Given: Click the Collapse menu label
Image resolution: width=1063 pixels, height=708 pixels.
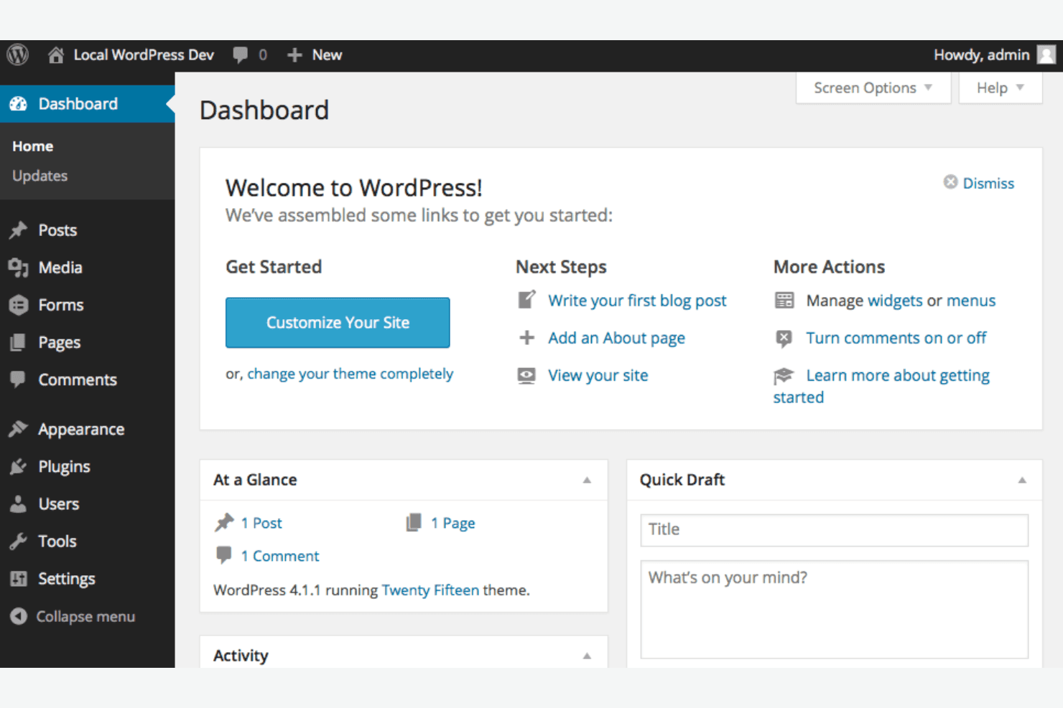Looking at the screenshot, I should click(x=85, y=616).
